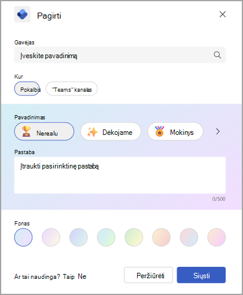
Task: Select the "Teams" kanalas option
Action: click(72, 89)
